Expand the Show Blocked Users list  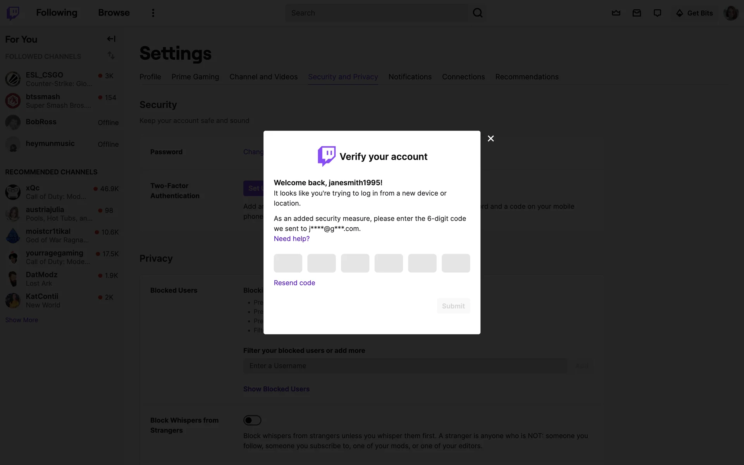point(276,389)
